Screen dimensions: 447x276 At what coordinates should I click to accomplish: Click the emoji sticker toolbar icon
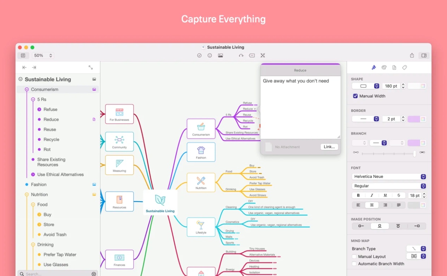point(210,55)
